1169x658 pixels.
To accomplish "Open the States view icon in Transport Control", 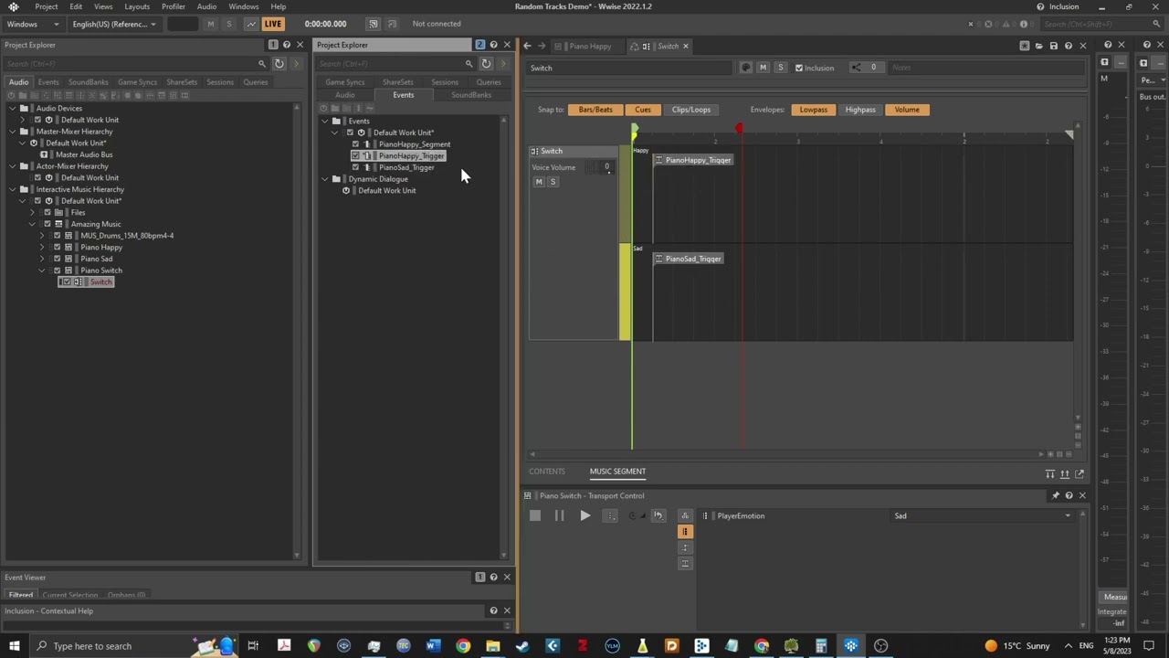I will (685, 515).
